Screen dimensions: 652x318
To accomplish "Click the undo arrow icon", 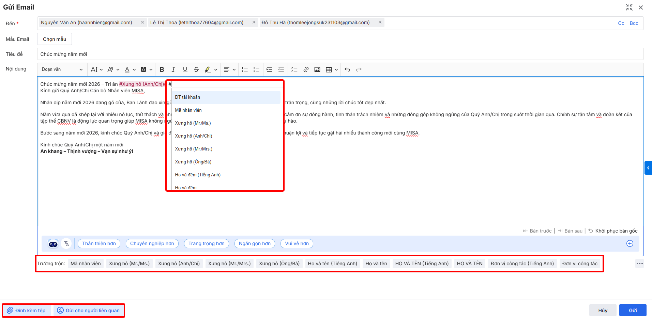I will click(x=347, y=69).
